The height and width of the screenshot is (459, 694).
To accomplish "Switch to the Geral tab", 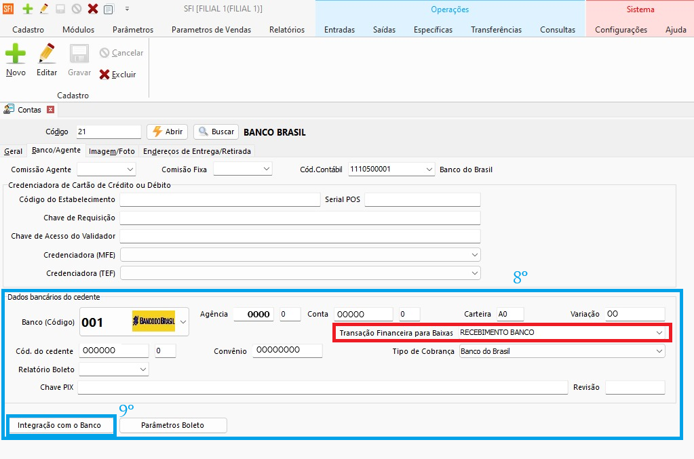I will click(14, 151).
